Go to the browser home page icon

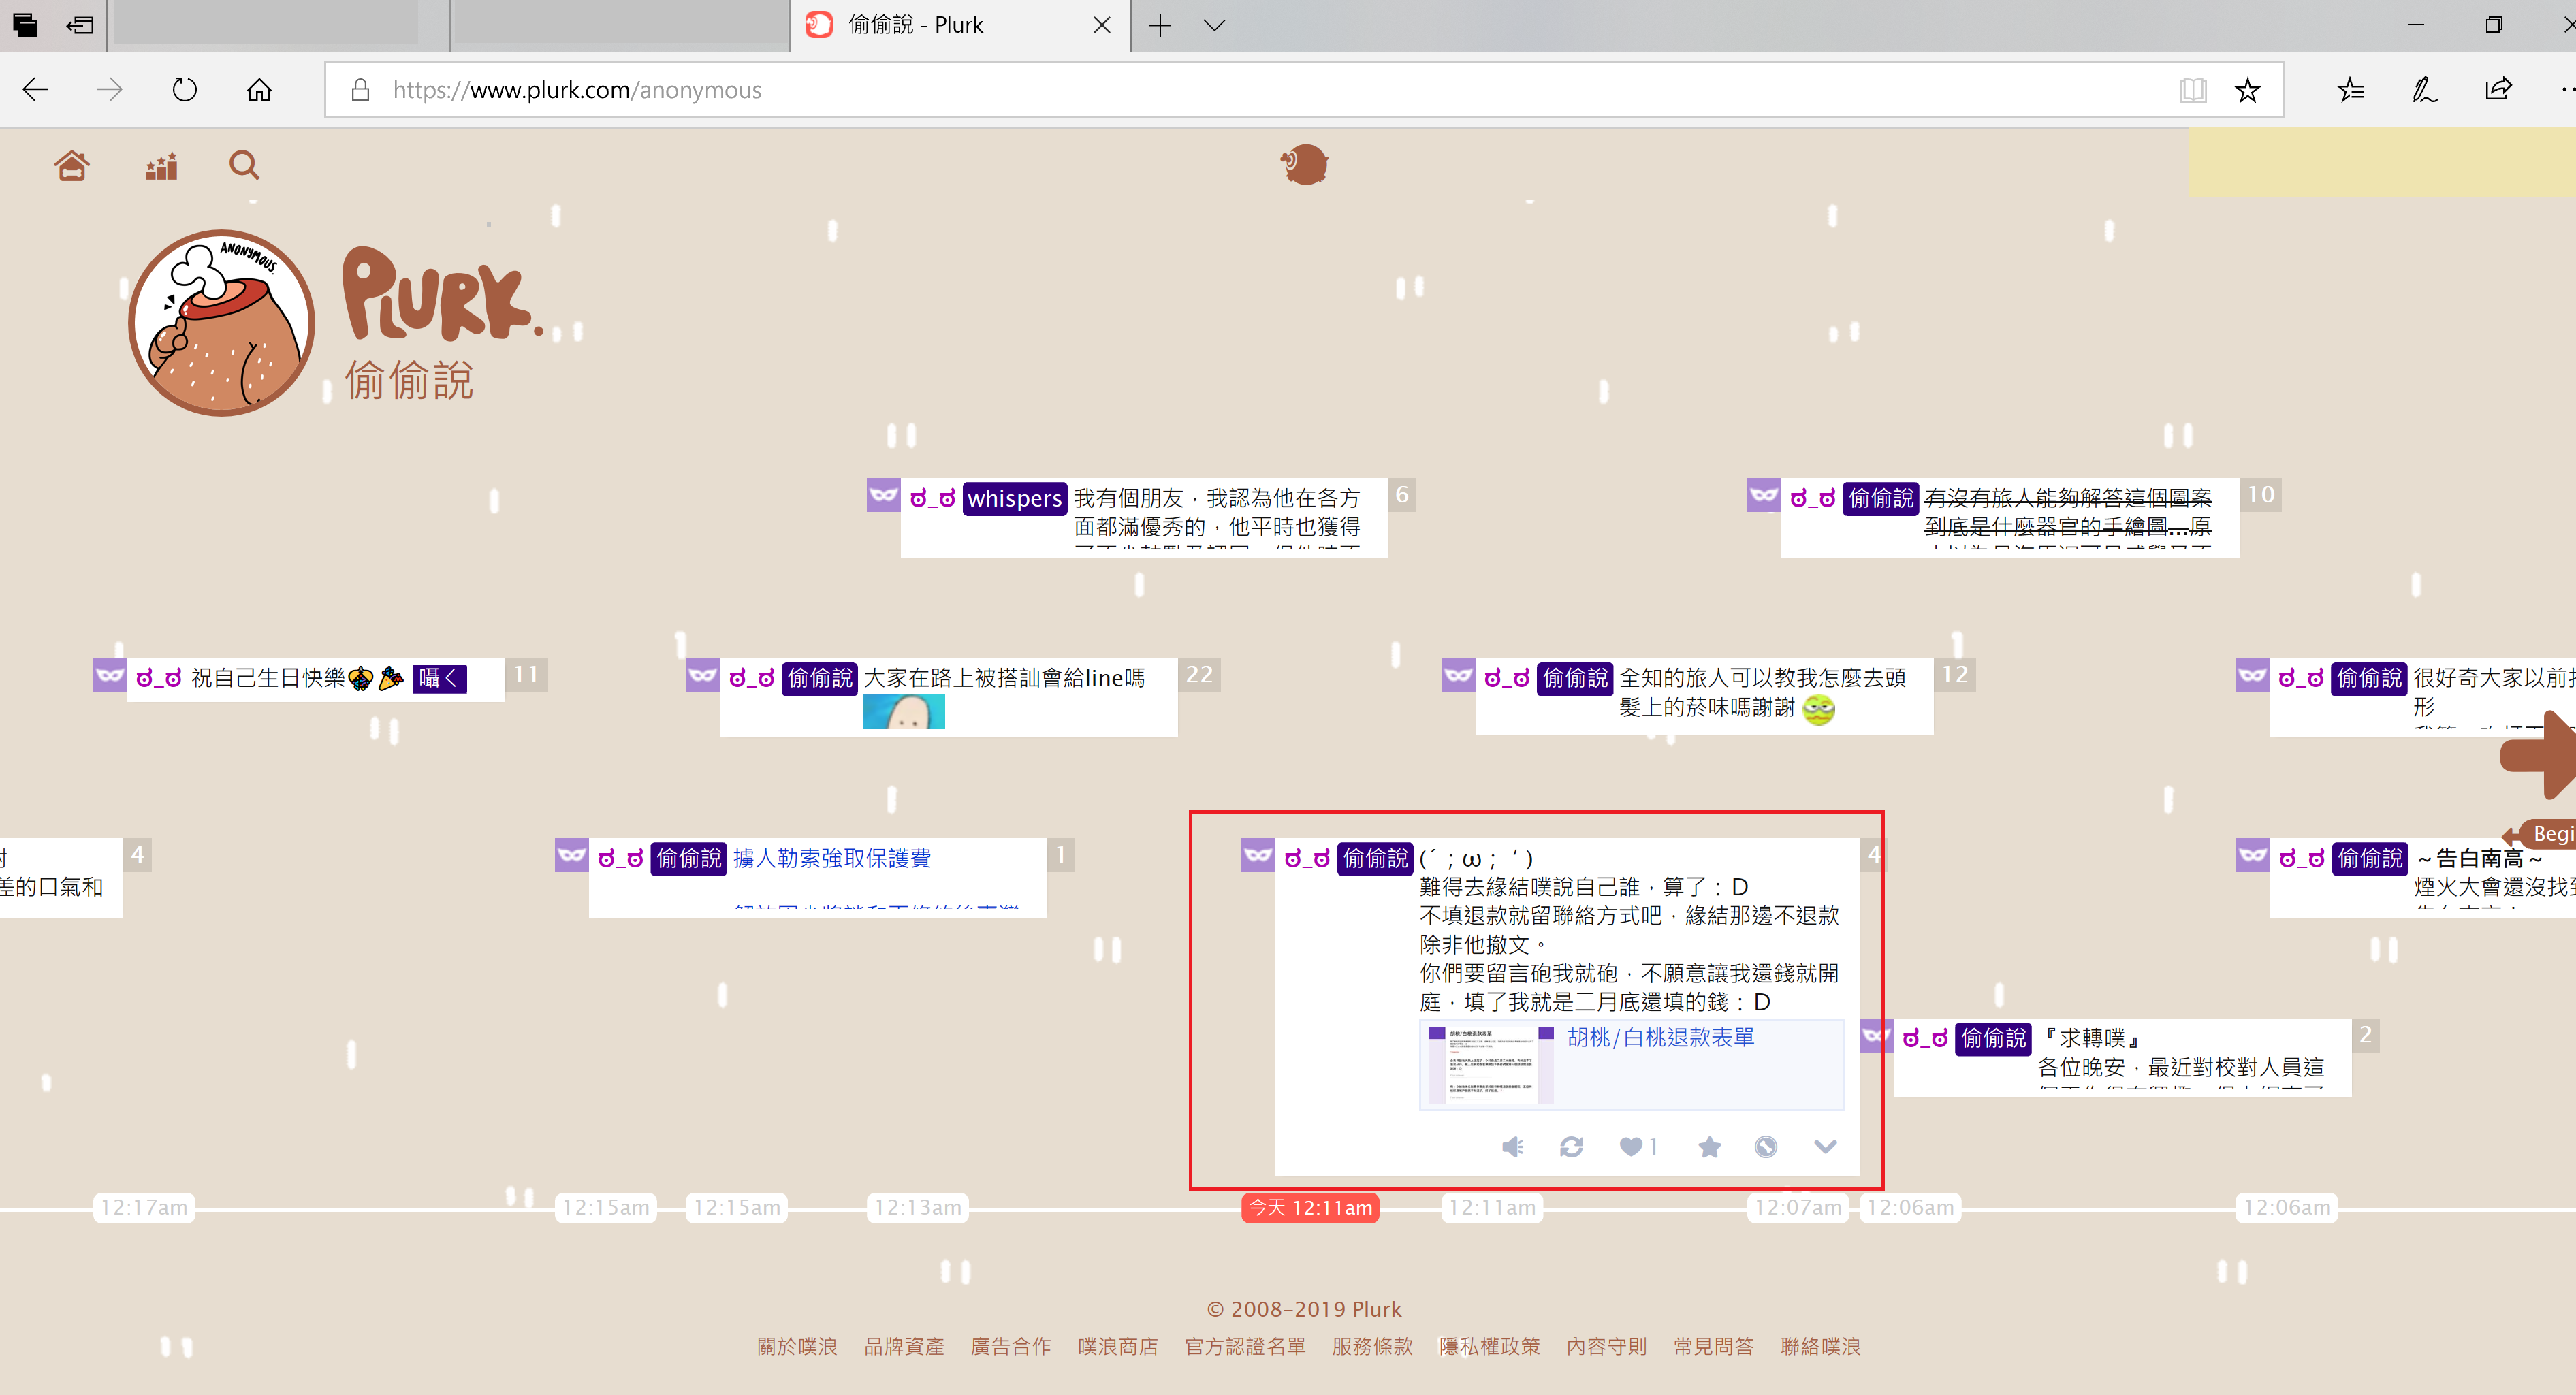[259, 90]
